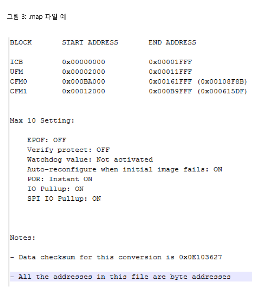This screenshot has width=260, height=295.
Task: Click the CFM0 start address 0x000BA000
Action: click(x=84, y=82)
